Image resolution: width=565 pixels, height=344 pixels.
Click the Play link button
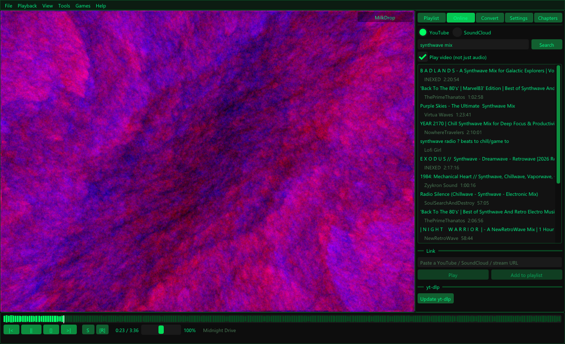pyautogui.click(x=453, y=275)
